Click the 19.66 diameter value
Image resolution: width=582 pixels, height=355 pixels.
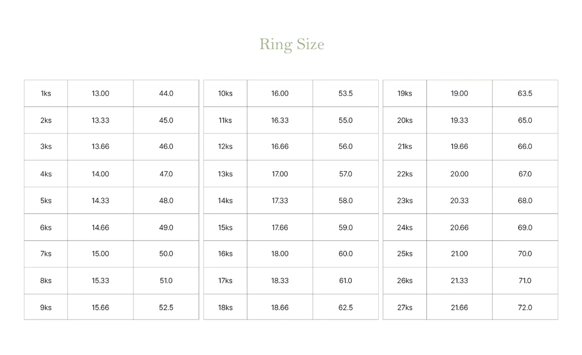click(459, 147)
